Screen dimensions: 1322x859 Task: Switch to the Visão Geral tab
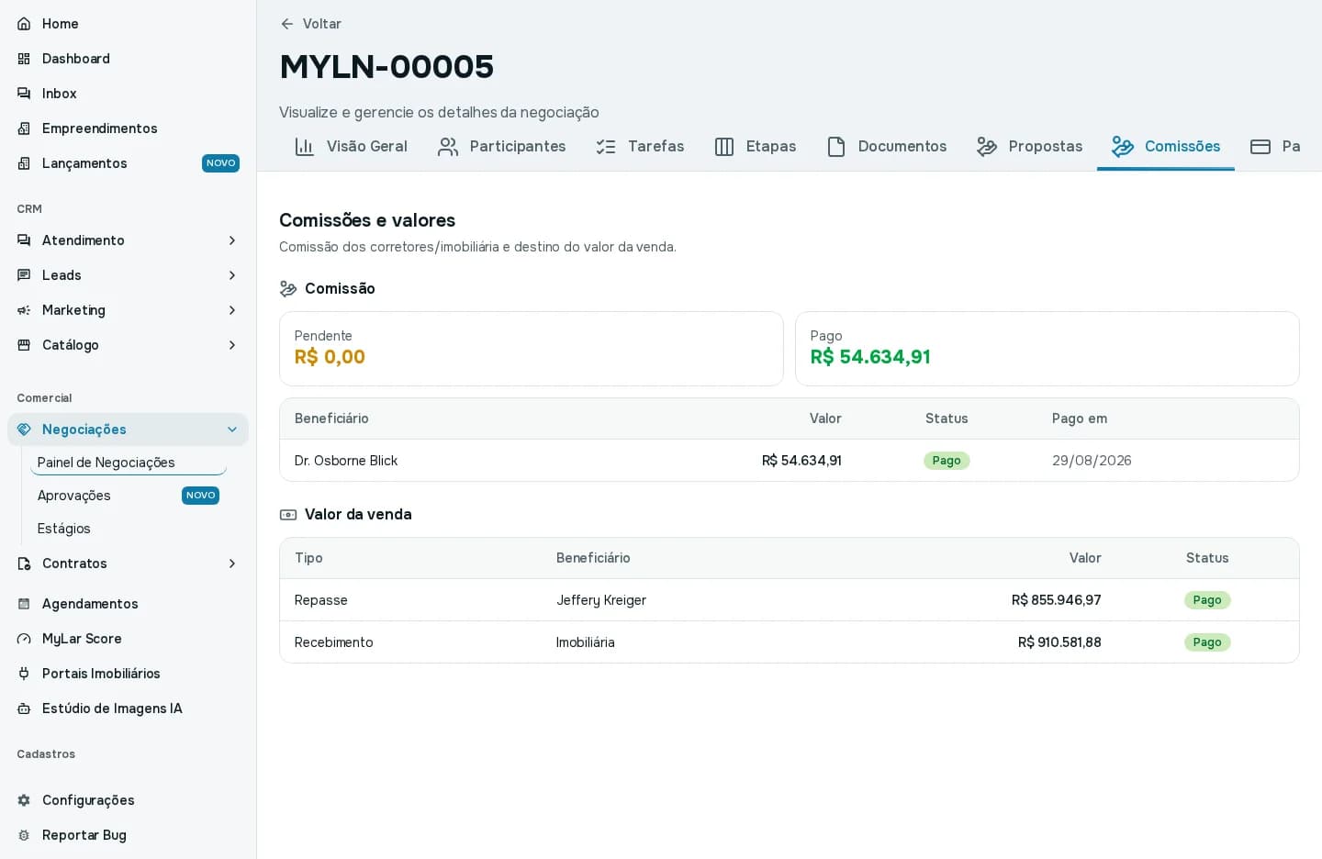point(351,147)
